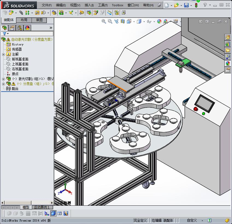
Task: Open the 视图(V) menu
Action: (x=75, y=5)
